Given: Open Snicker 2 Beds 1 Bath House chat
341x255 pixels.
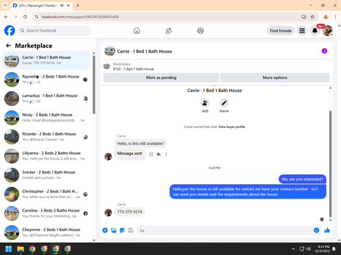Looking at the screenshot, I should pyautogui.click(x=46, y=175).
